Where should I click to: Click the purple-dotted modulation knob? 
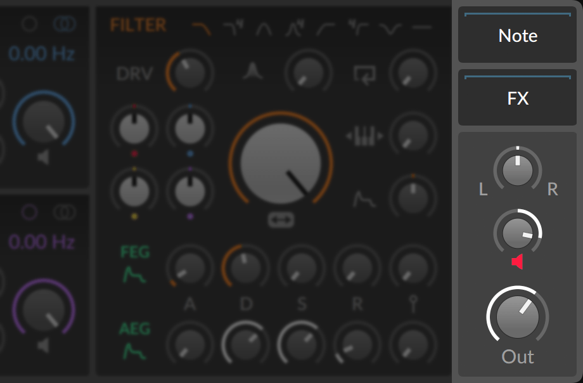[190, 191]
